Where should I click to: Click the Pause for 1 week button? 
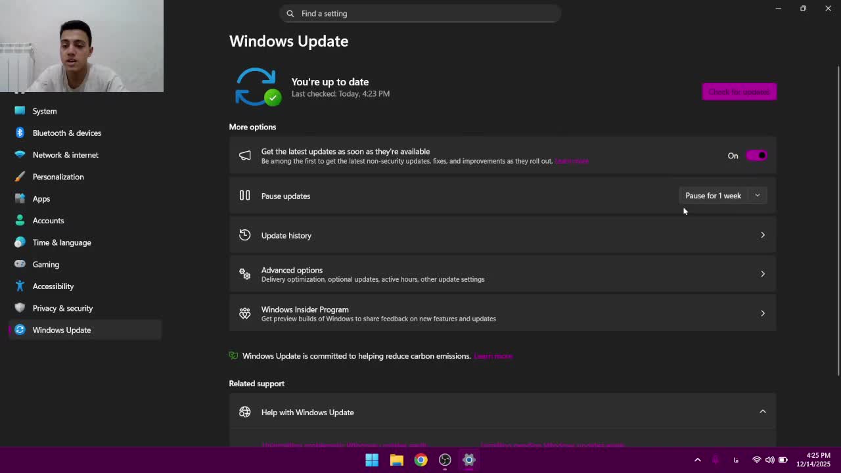point(714,196)
